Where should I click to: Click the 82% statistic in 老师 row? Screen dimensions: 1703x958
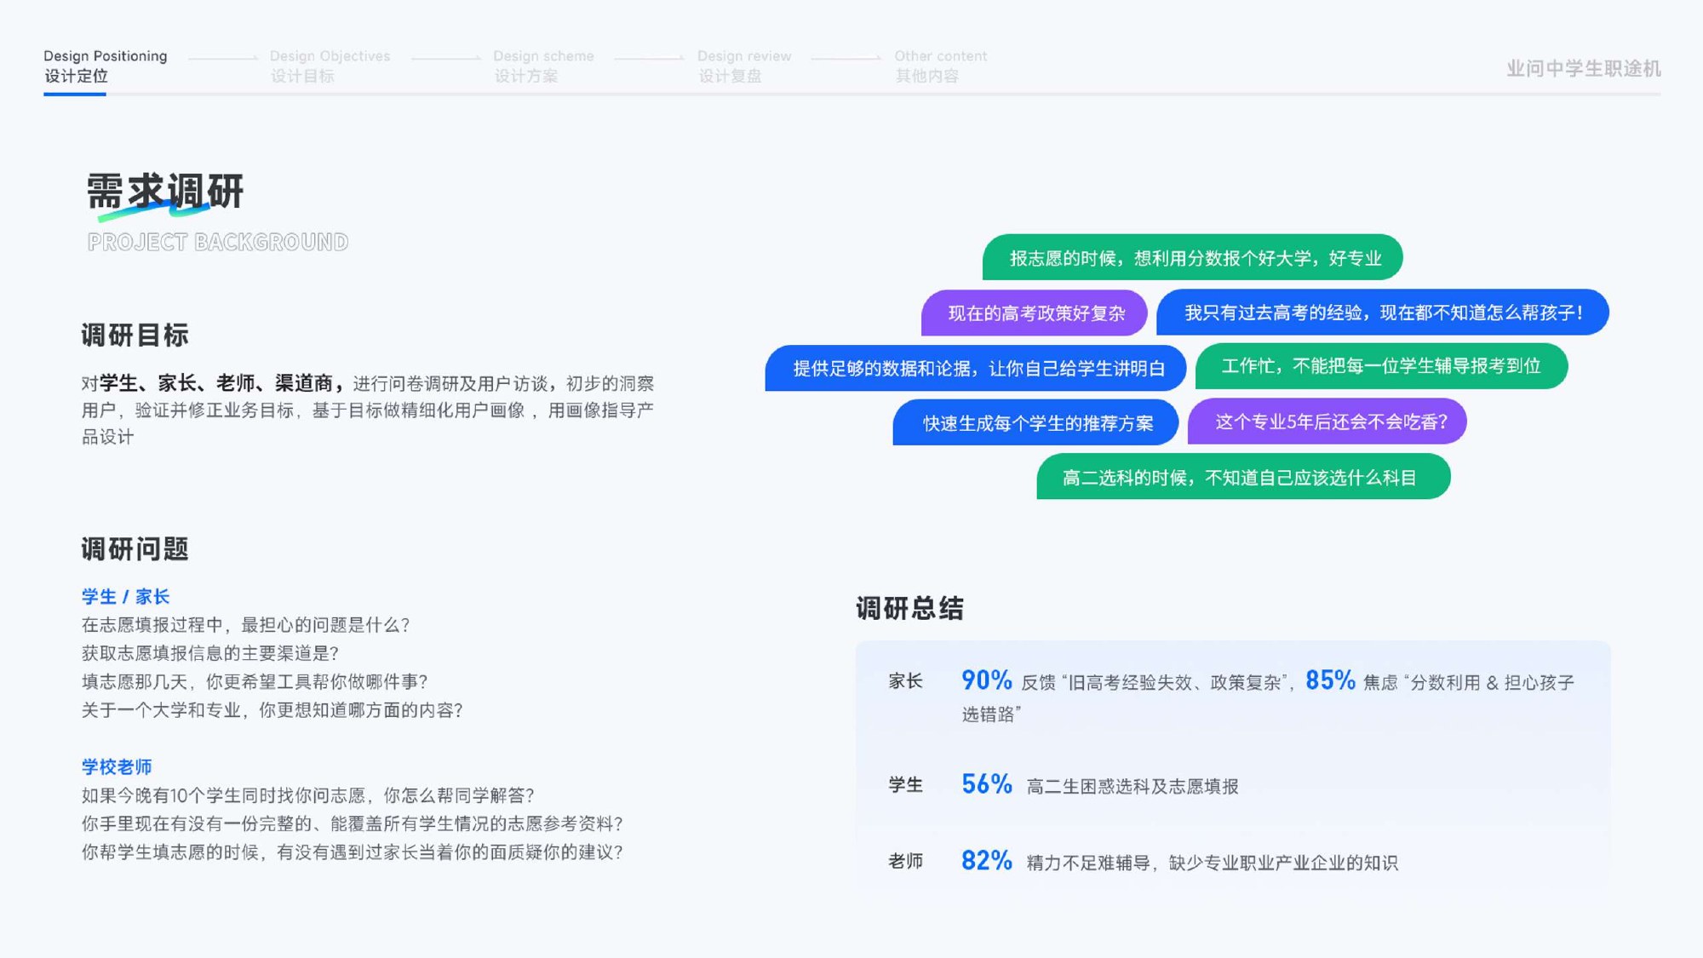[986, 860]
